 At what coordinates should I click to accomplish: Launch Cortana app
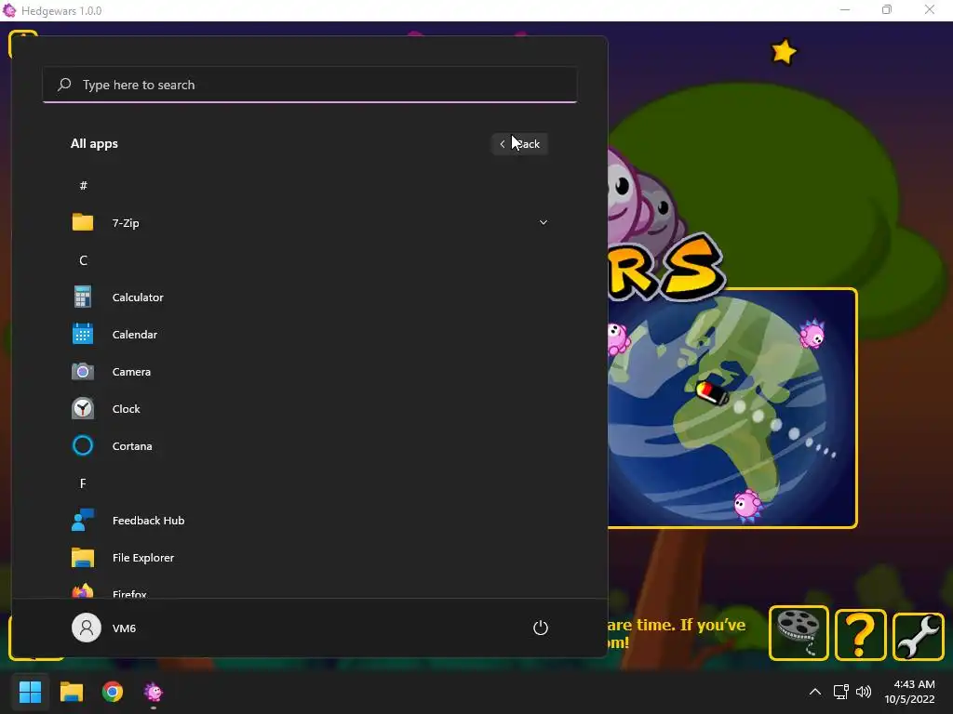pos(309,445)
